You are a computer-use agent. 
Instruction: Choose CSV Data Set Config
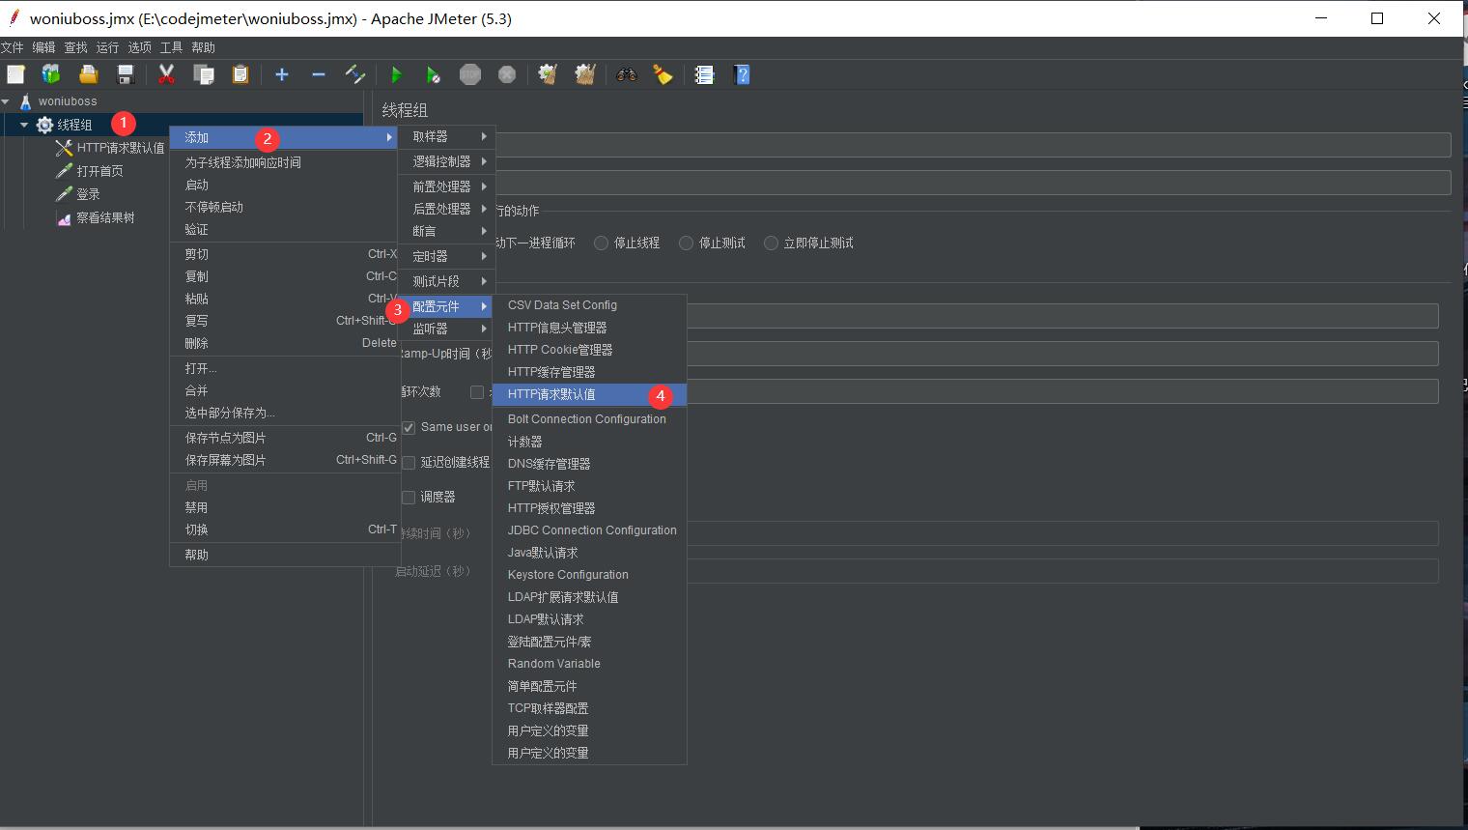click(x=589, y=305)
